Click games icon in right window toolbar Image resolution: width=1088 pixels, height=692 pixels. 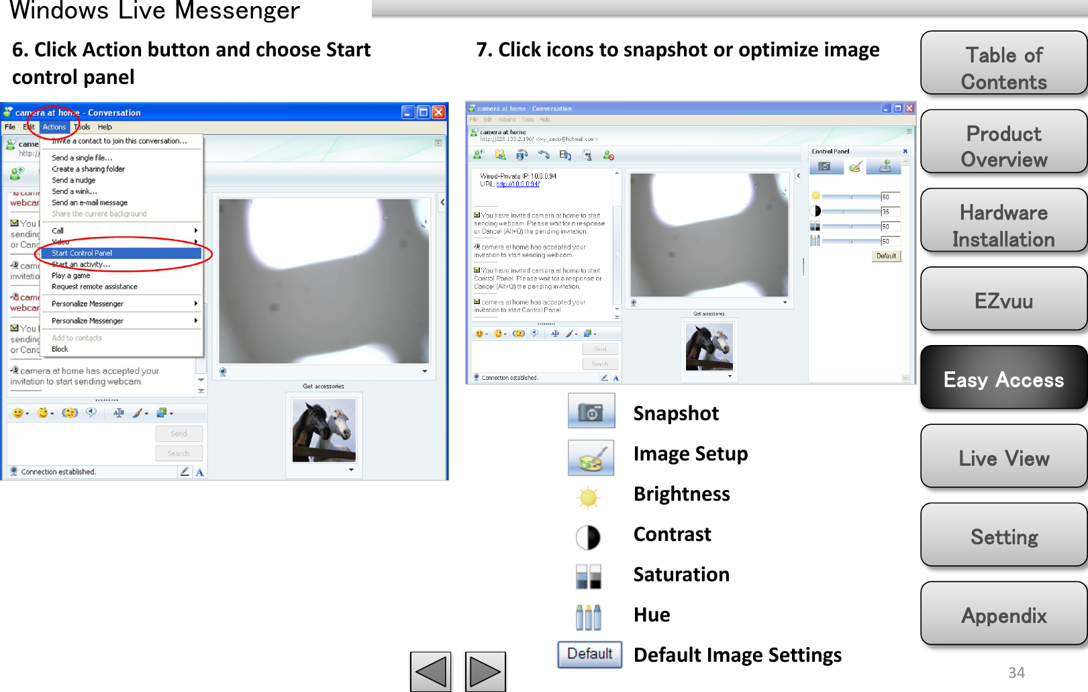point(587,155)
